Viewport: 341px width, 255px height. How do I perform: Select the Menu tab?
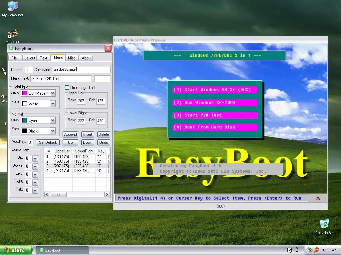58,57
